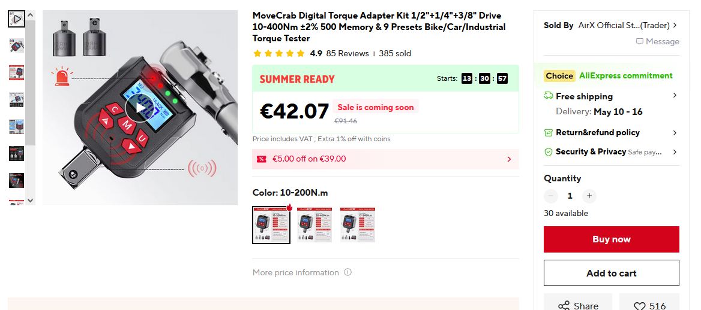Click the Return&refund policy icon

click(549, 132)
